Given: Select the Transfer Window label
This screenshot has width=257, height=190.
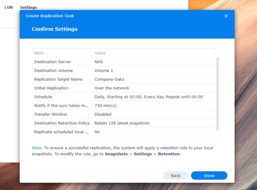Looking at the screenshot, I should 51,114.
